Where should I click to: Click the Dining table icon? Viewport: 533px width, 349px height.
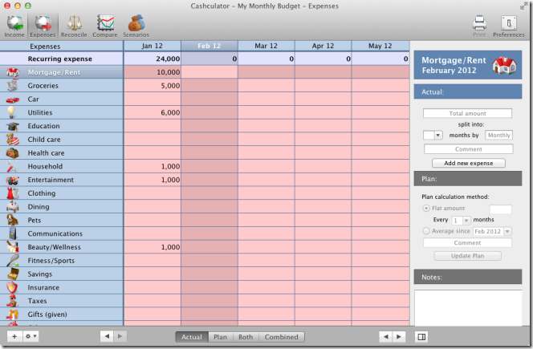pyautogui.click(x=13, y=207)
